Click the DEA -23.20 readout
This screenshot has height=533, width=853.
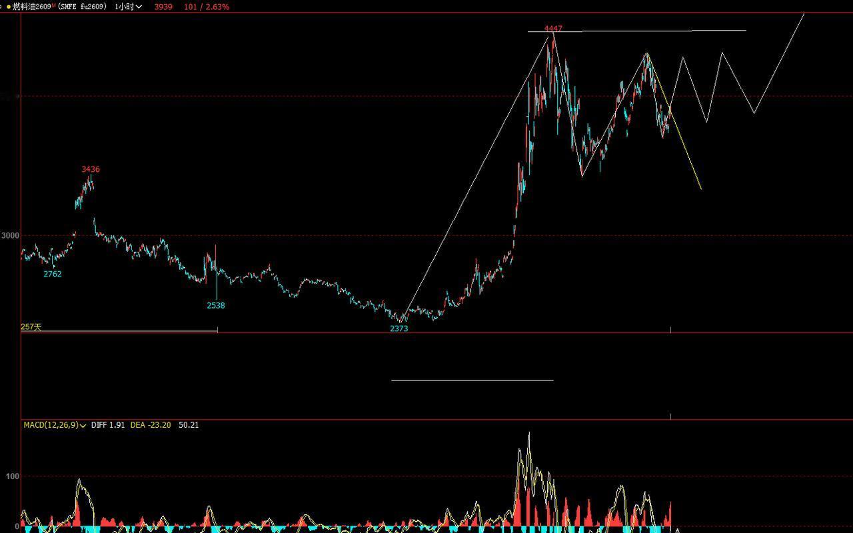[151, 425]
